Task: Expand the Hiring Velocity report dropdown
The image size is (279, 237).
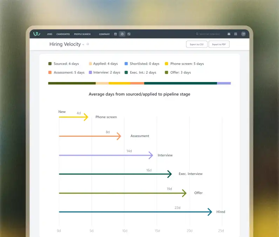Action: tap(83, 45)
